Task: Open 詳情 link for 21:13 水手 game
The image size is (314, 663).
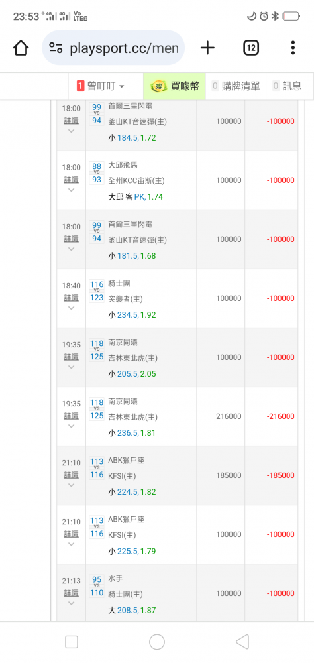Action: pos(71,593)
